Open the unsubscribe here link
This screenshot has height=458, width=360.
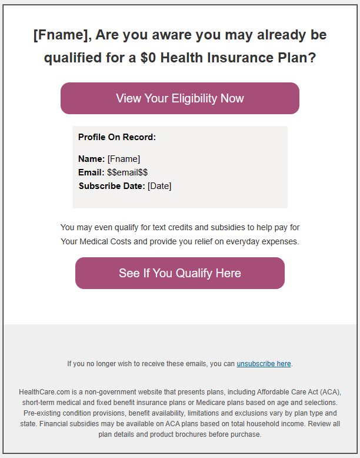264,364
